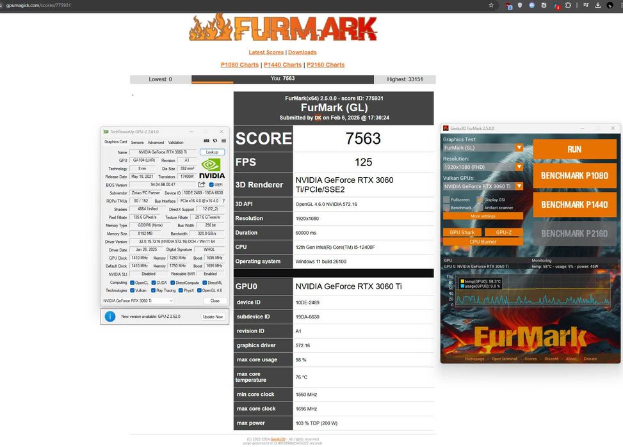The width and height of the screenshot is (623, 447).
Task: Start BENCHMARK P1440
Action: tap(574, 205)
